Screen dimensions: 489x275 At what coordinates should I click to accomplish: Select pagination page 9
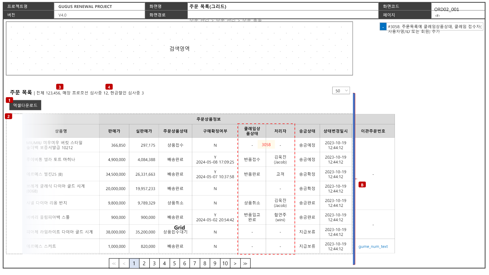[x=215, y=263]
